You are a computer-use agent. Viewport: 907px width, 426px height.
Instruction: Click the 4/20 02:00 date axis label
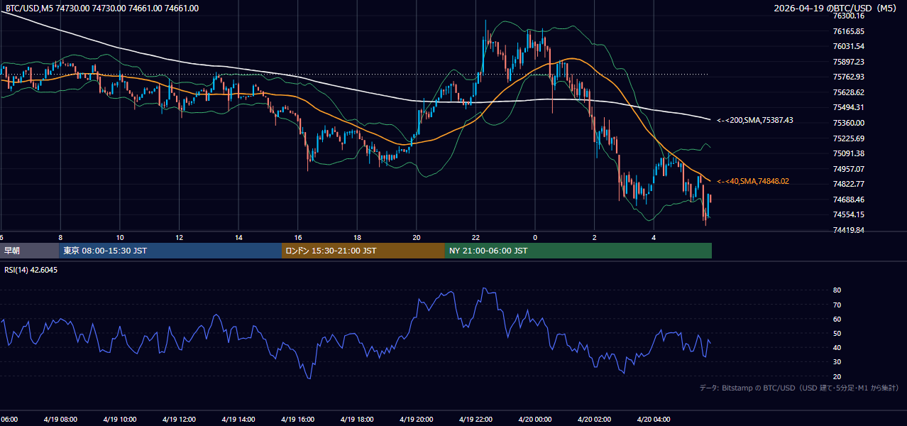click(x=595, y=419)
